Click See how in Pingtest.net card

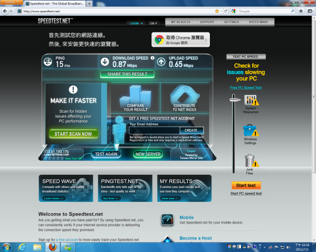[x=111, y=198]
